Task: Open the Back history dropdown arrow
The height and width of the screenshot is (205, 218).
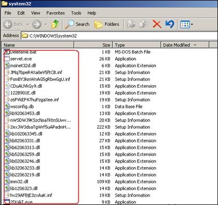Action: point(28,24)
